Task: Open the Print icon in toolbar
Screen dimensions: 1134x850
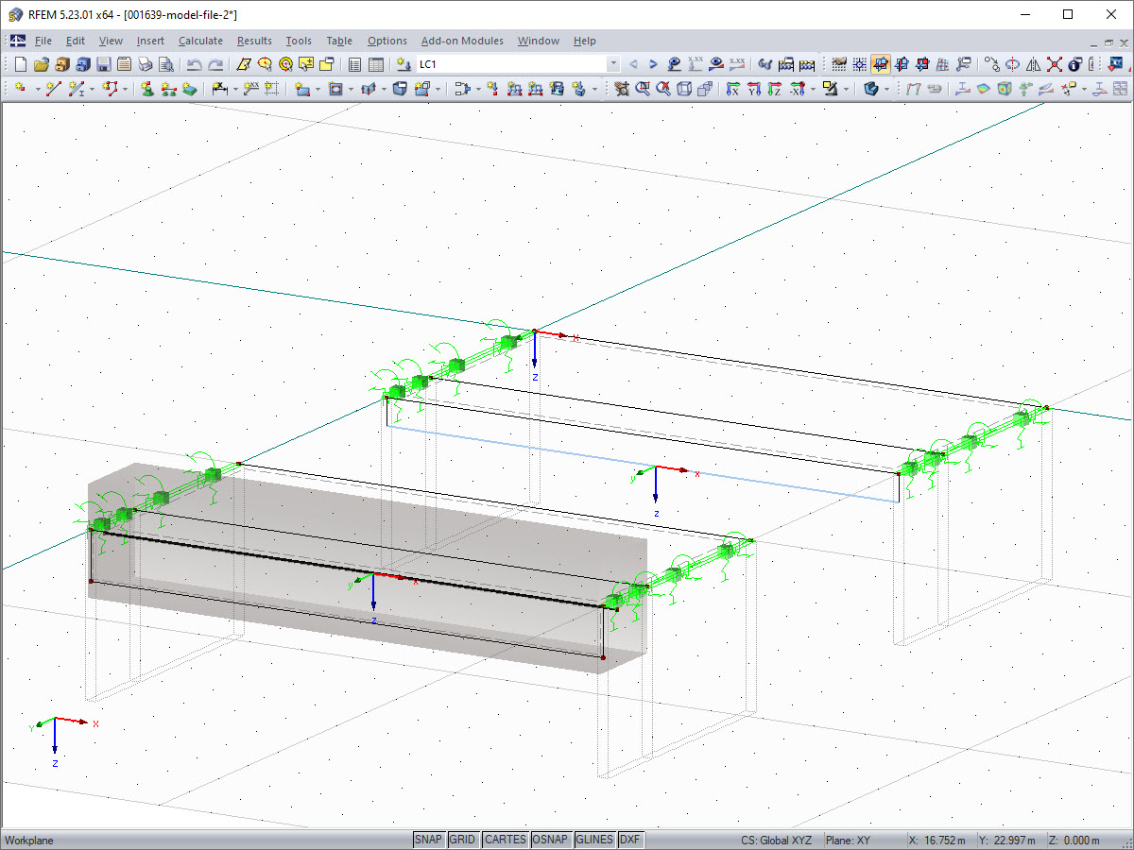Action: pos(145,65)
